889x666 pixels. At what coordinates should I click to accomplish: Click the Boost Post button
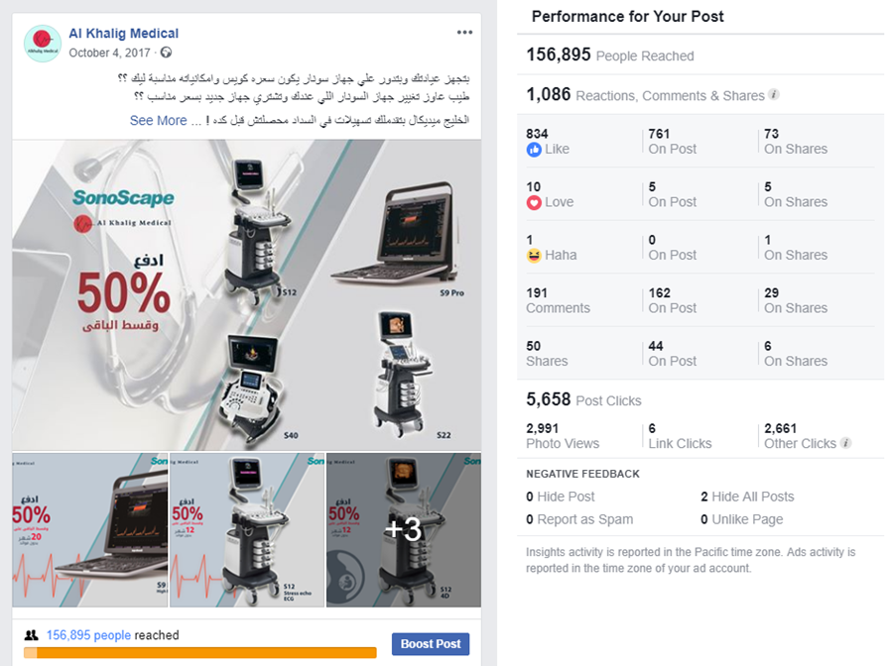431,644
